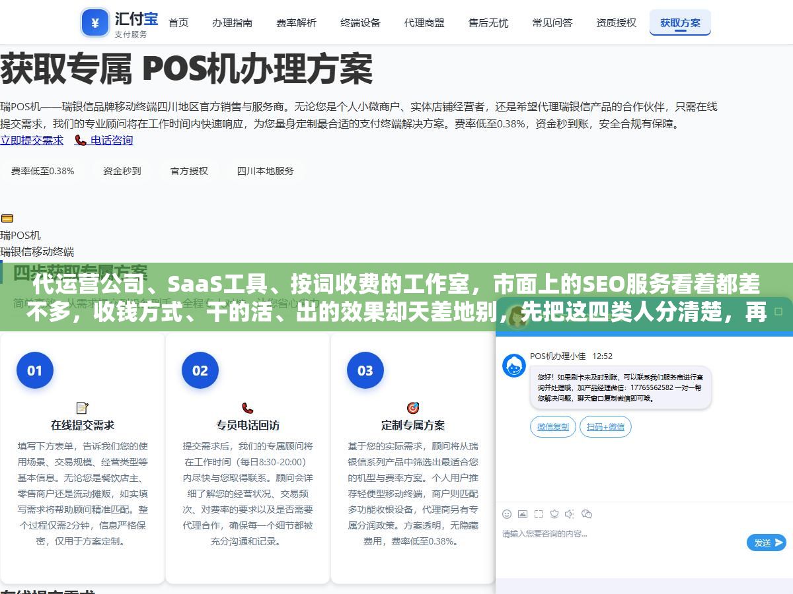Click the 定制专属方案 card title
Viewport: 793px width, 594px height.
413,425
